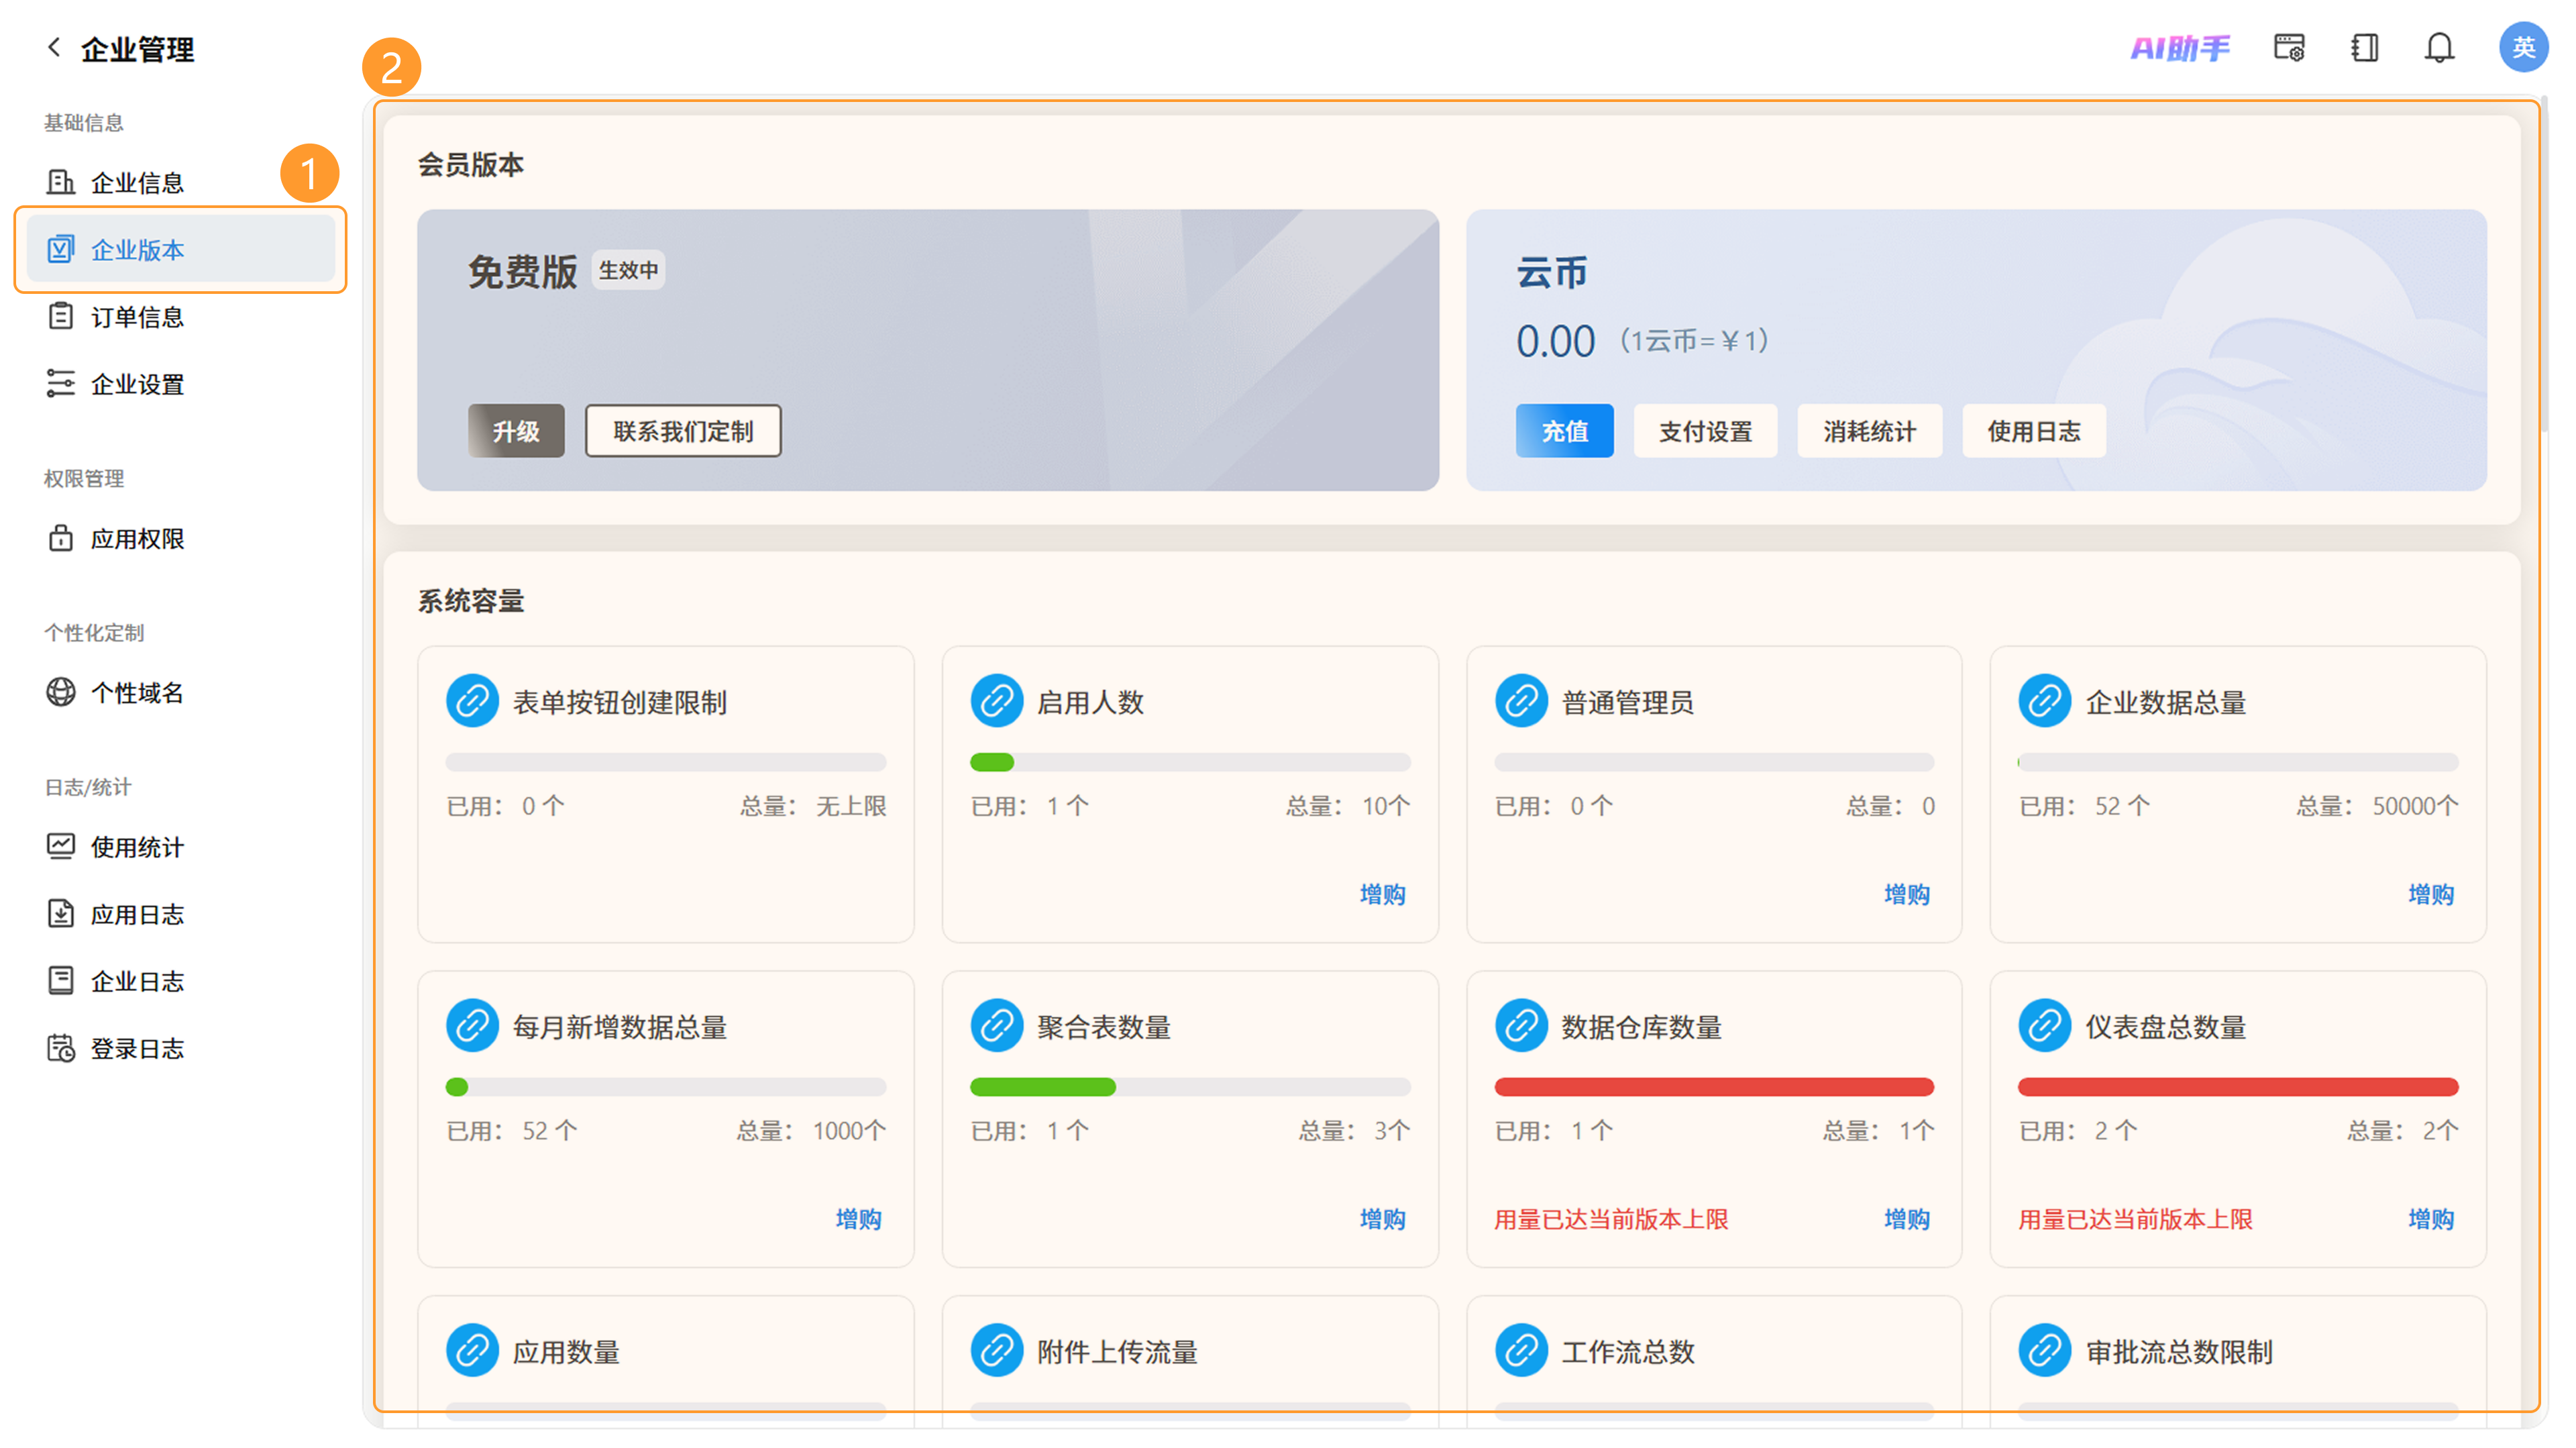The height and width of the screenshot is (1448, 2576).
Task: Click the 0.00 云币 balance
Action: [x=1555, y=341]
